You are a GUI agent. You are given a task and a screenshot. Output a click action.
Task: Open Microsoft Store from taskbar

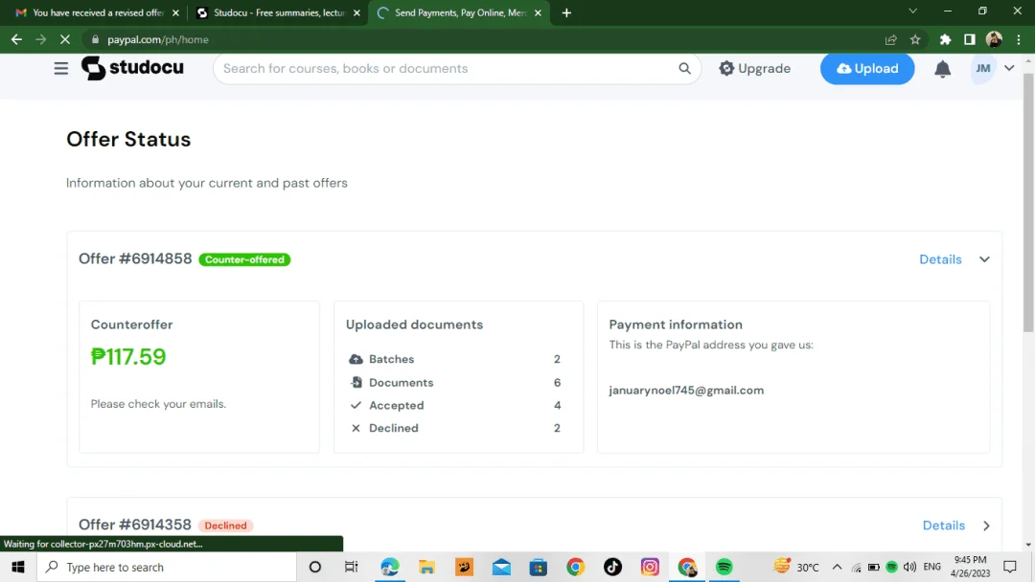coord(539,567)
